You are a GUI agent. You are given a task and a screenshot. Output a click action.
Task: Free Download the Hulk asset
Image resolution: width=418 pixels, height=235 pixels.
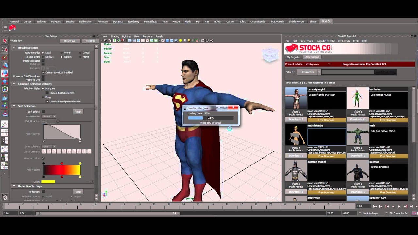point(388,156)
